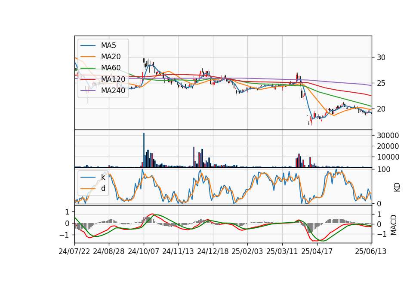413x296 pixels.
Task: Click the 25/06/13 date label
Action: (371, 251)
